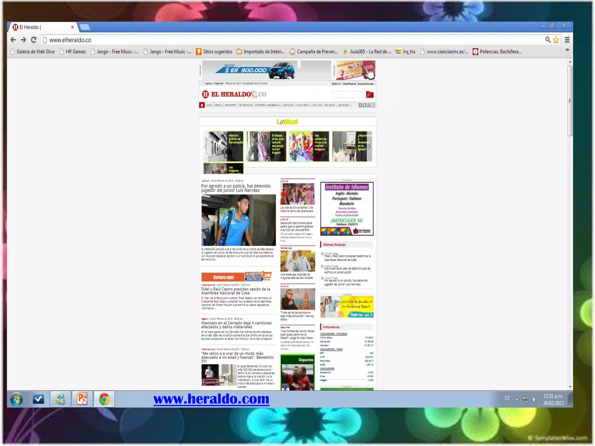Open the Clasificados link
The height and width of the screenshot is (446, 595).
(x=349, y=84)
